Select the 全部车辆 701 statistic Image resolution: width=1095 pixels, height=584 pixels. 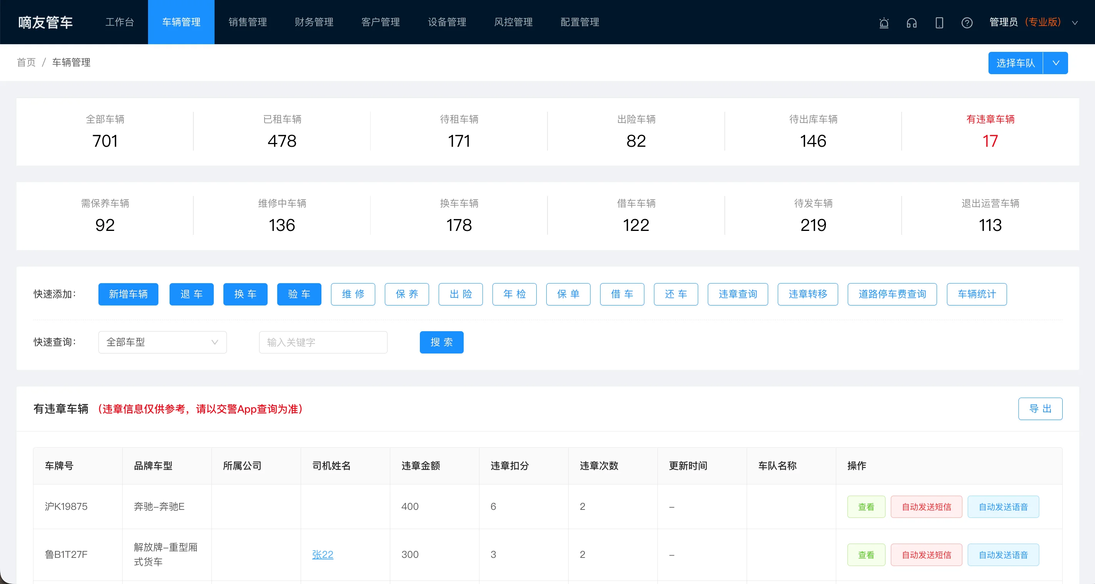point(105,131)
